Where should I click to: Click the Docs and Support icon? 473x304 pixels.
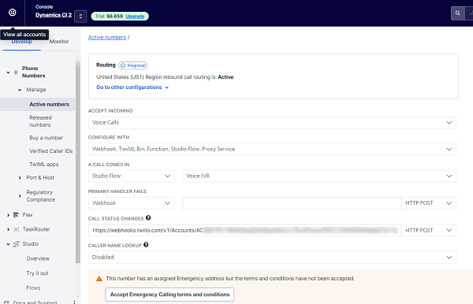click(x=6, y=302)
